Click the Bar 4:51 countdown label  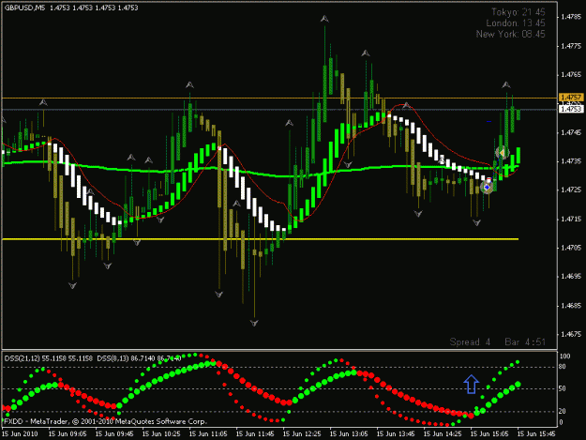tap(525, 341)
